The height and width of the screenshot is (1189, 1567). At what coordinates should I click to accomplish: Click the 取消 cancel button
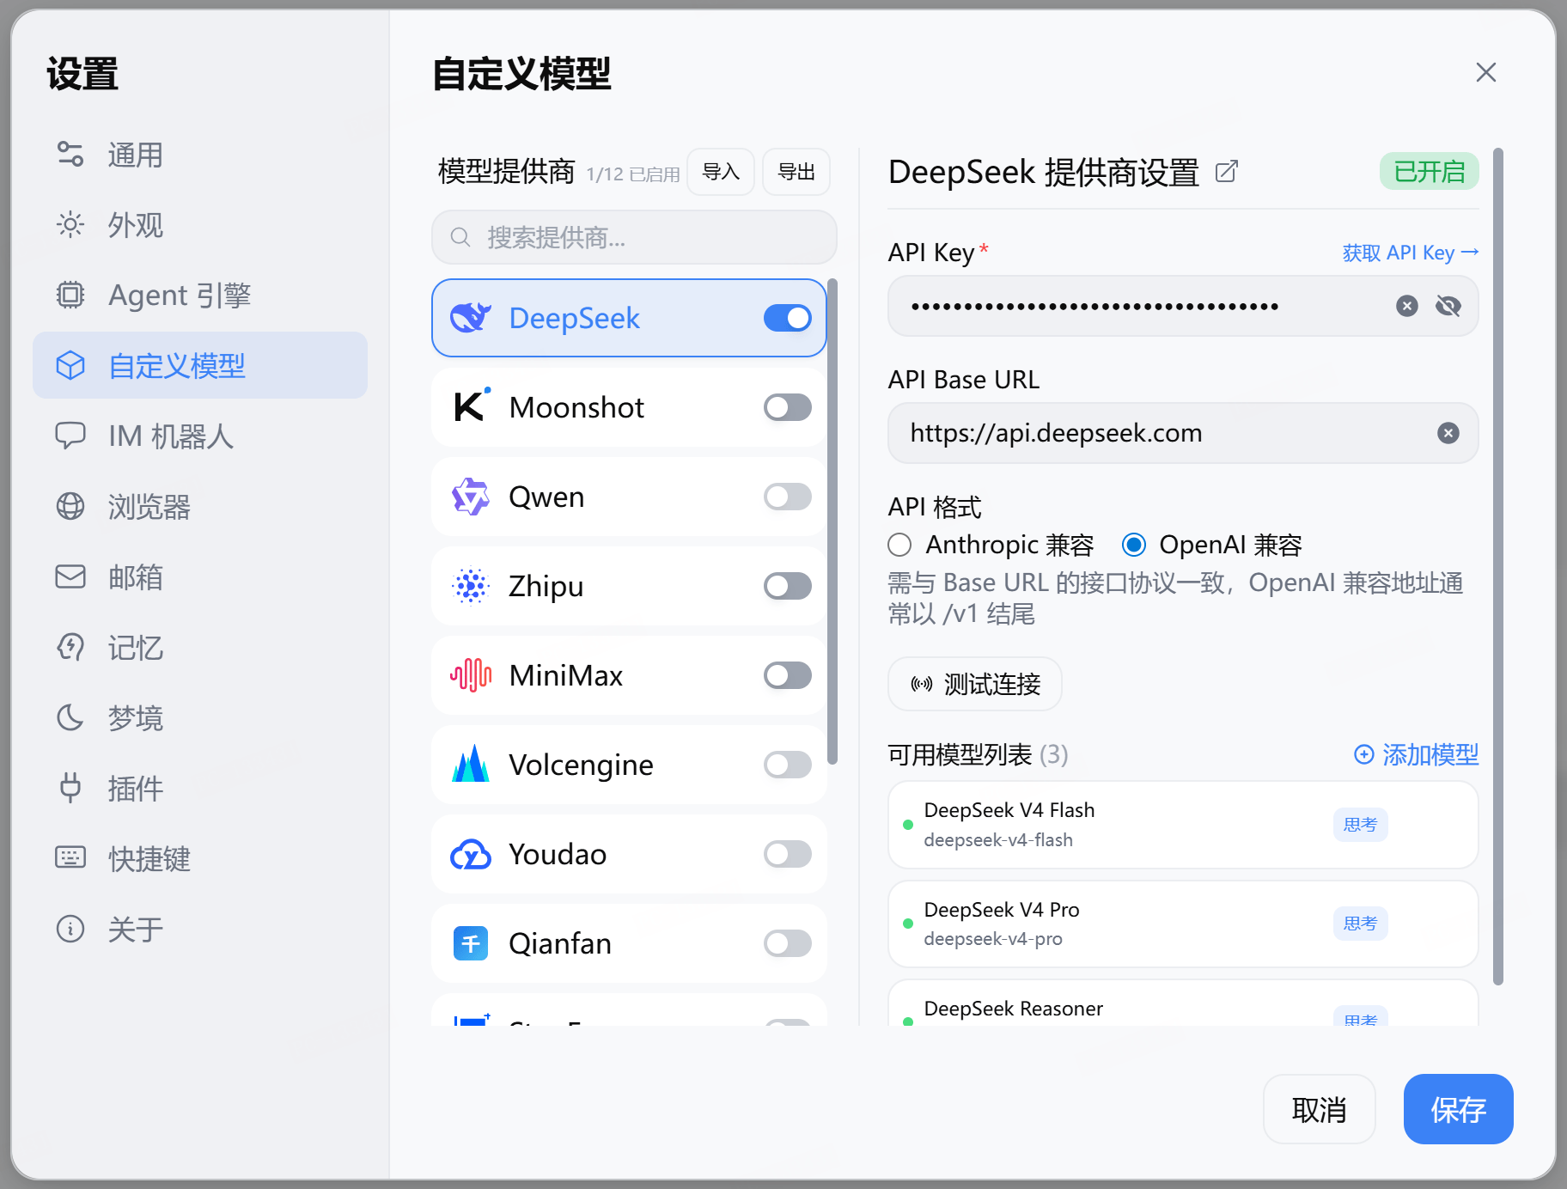click(1320, 1109)
